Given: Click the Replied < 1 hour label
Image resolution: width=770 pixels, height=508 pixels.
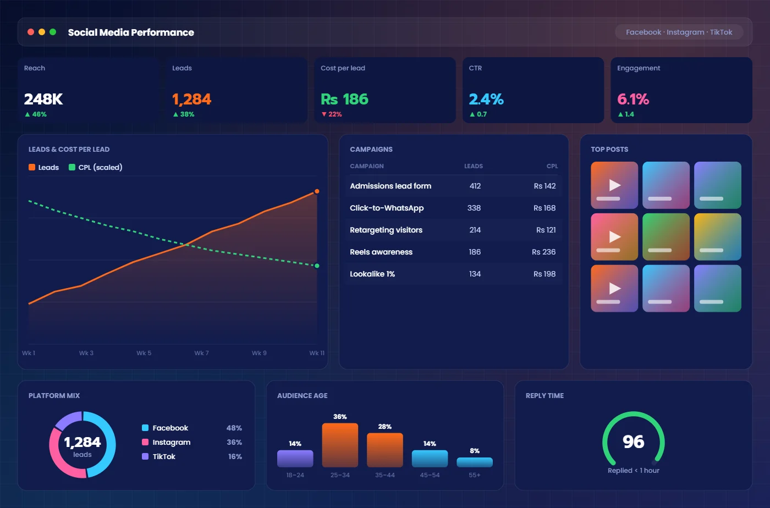Looking at the screenshot, I should (634, 471).
